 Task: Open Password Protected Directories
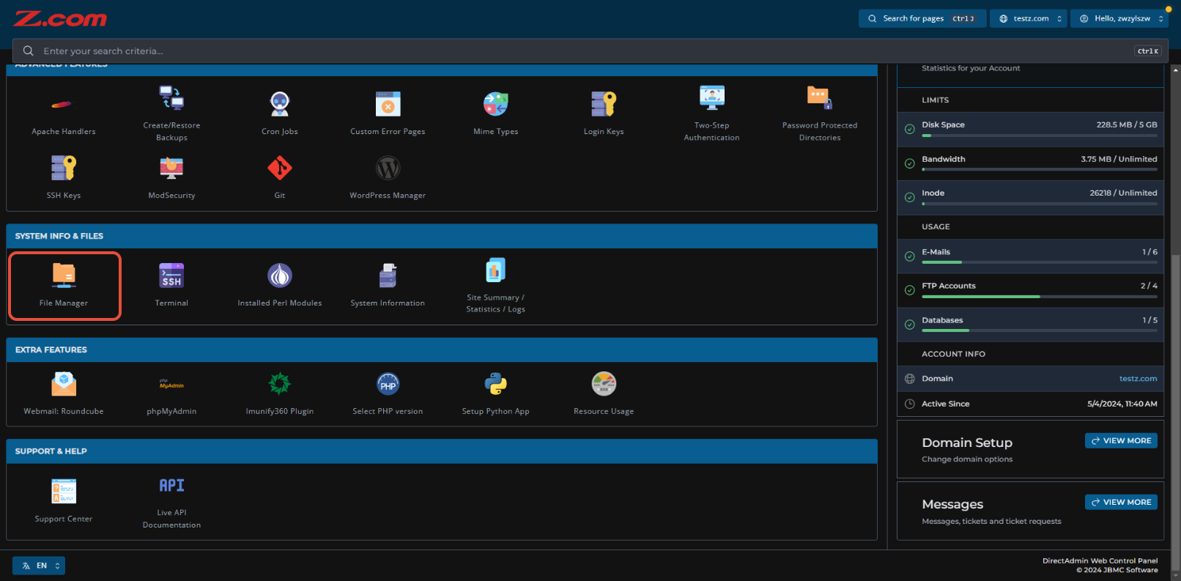(820, 113)
